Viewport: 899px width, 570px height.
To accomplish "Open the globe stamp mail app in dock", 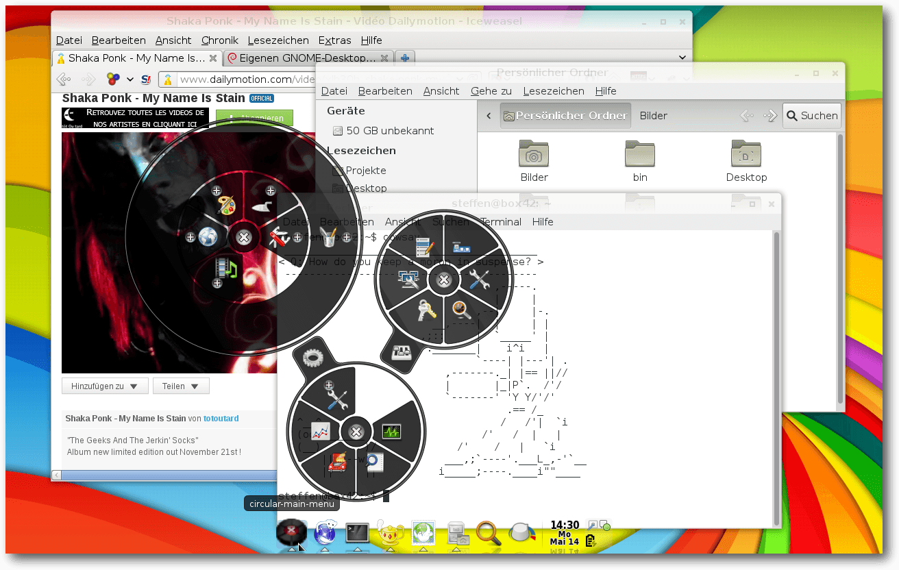I will coord(423,533).
